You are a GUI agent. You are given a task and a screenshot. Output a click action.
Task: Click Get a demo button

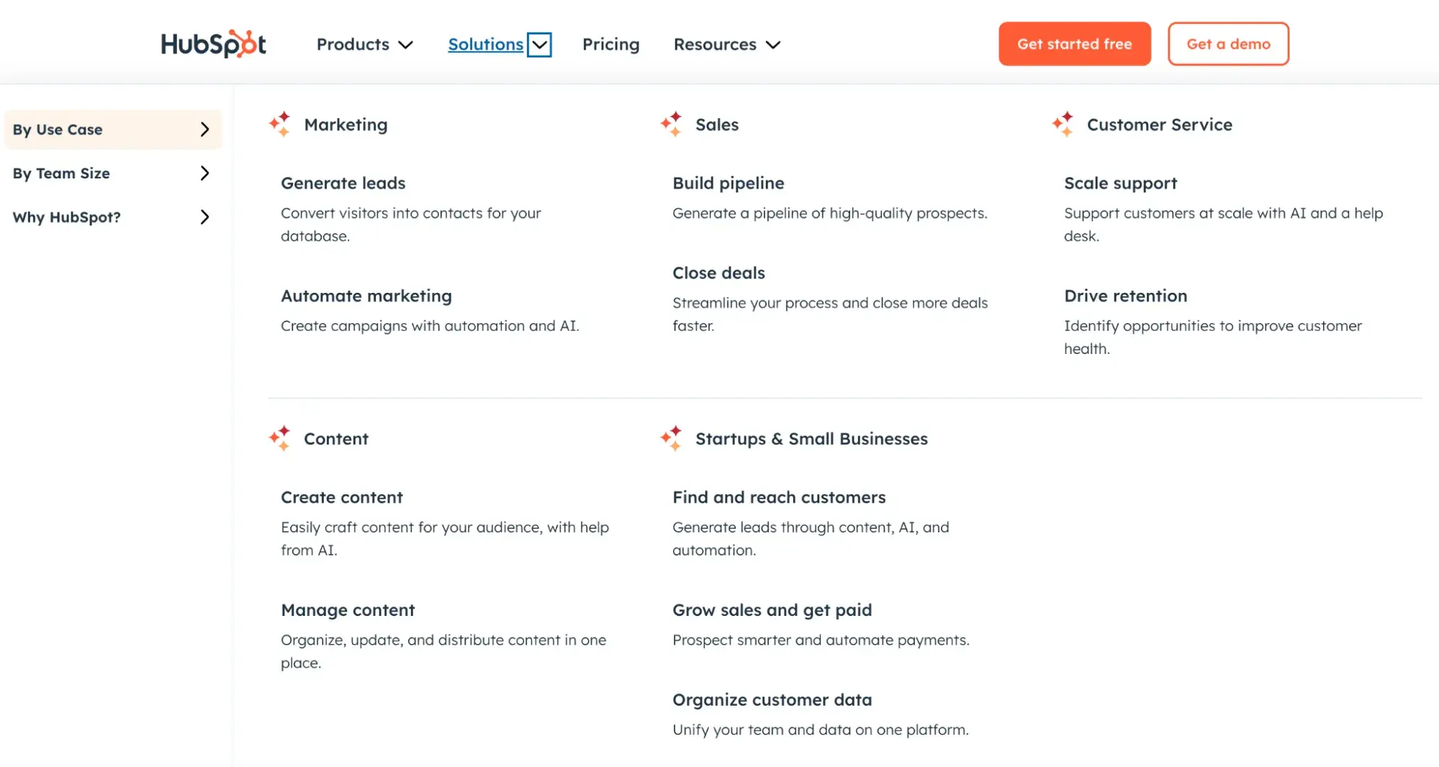[x=1228, y=44]
